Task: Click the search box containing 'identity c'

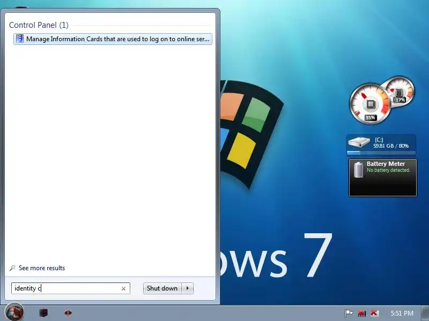Action: point(71,288)
